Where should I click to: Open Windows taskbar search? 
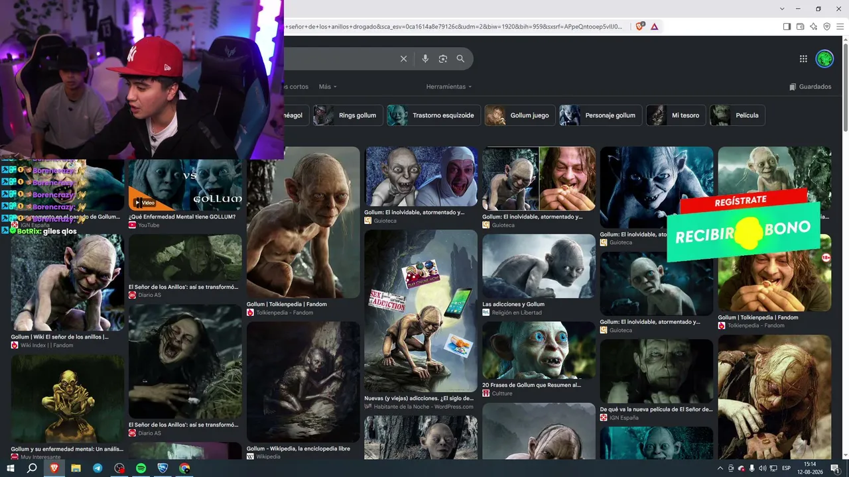coord(32,468)
